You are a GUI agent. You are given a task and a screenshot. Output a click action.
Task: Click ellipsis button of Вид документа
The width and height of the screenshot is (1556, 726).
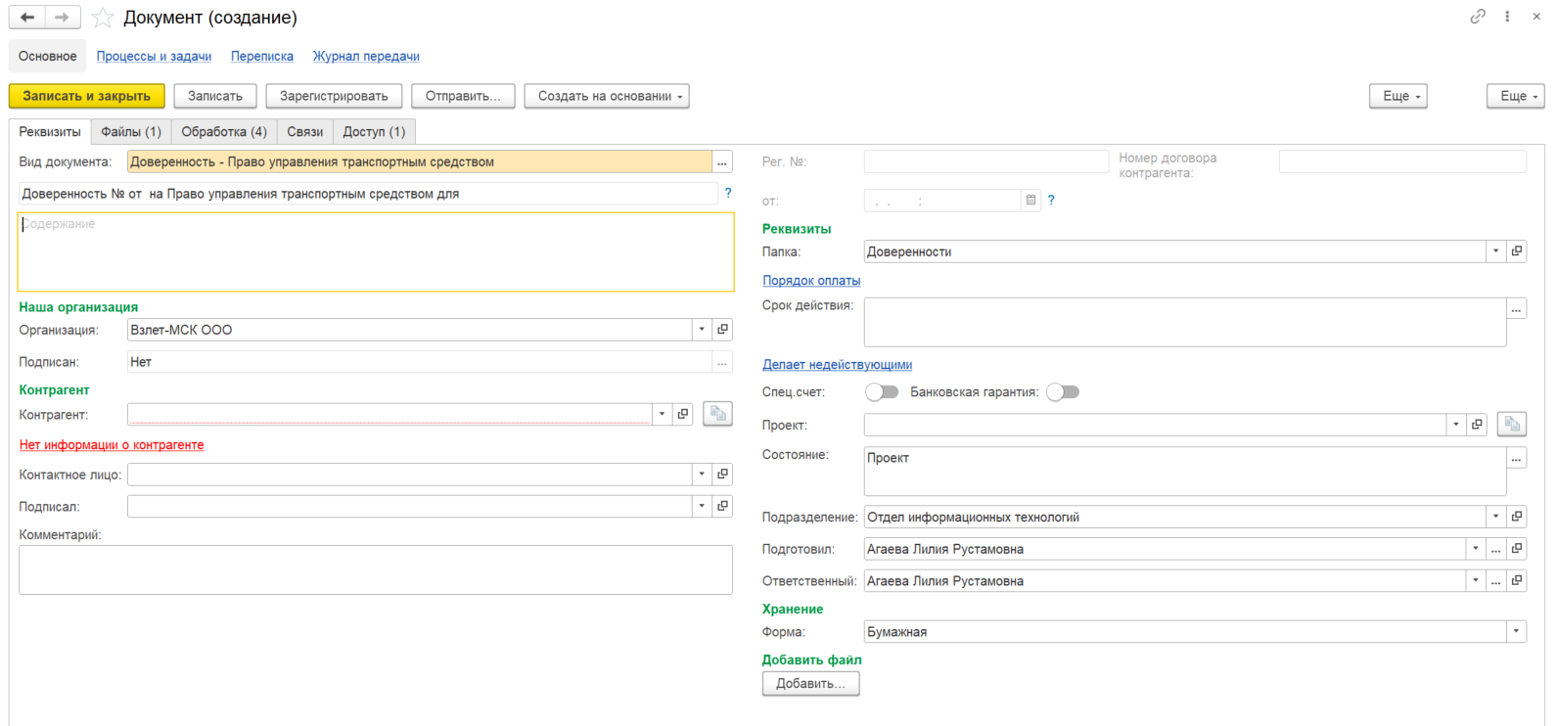(722, 162)
